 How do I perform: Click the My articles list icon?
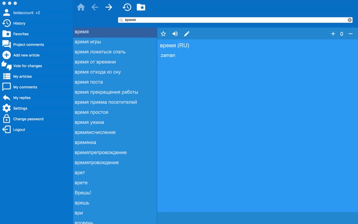click(6, 76)
